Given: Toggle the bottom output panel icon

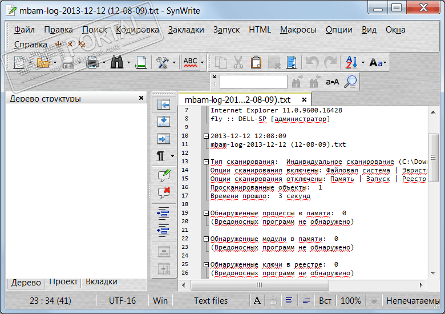Looking at the screenshot, I should point(164,122).
